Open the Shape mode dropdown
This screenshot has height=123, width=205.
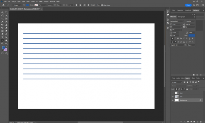tap(17, 5)
